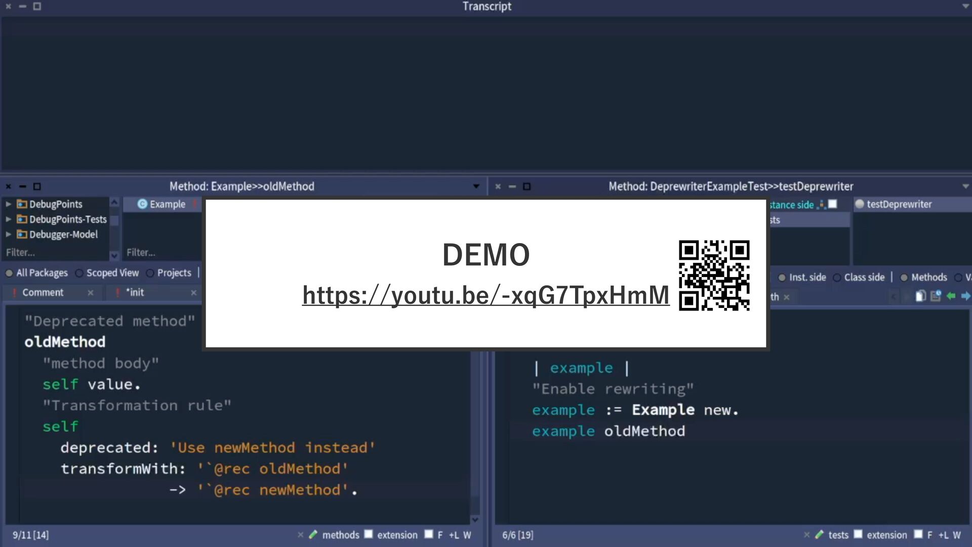Click the copy pages icon

[920, 296]
